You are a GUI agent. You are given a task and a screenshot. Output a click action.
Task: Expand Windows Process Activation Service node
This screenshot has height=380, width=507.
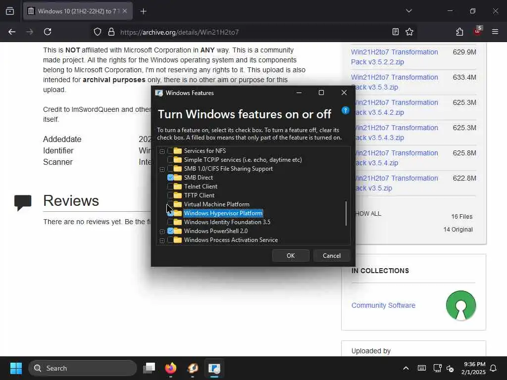[x=162, y=240]
